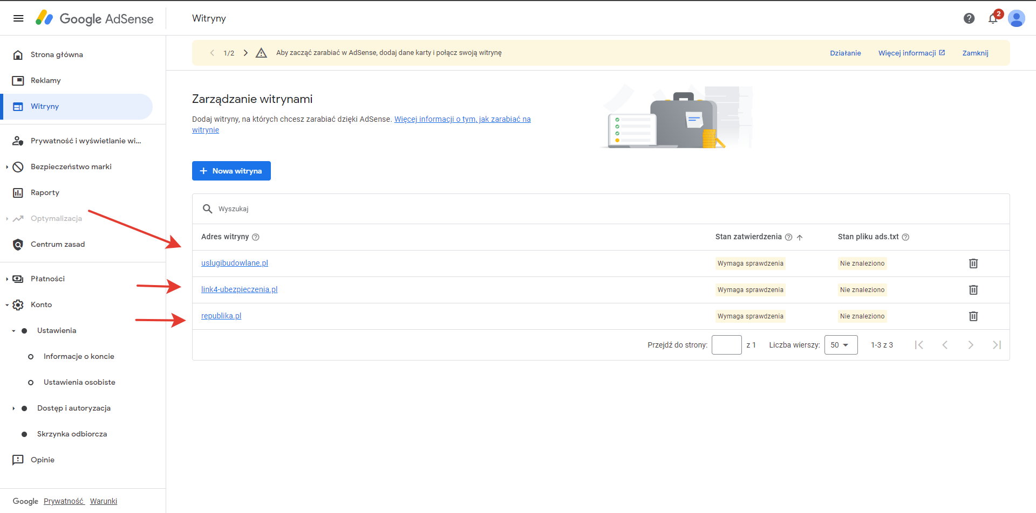Click the warning triangle in the banner
This screenshot has height=513, width=1036.
coord(261,53)
